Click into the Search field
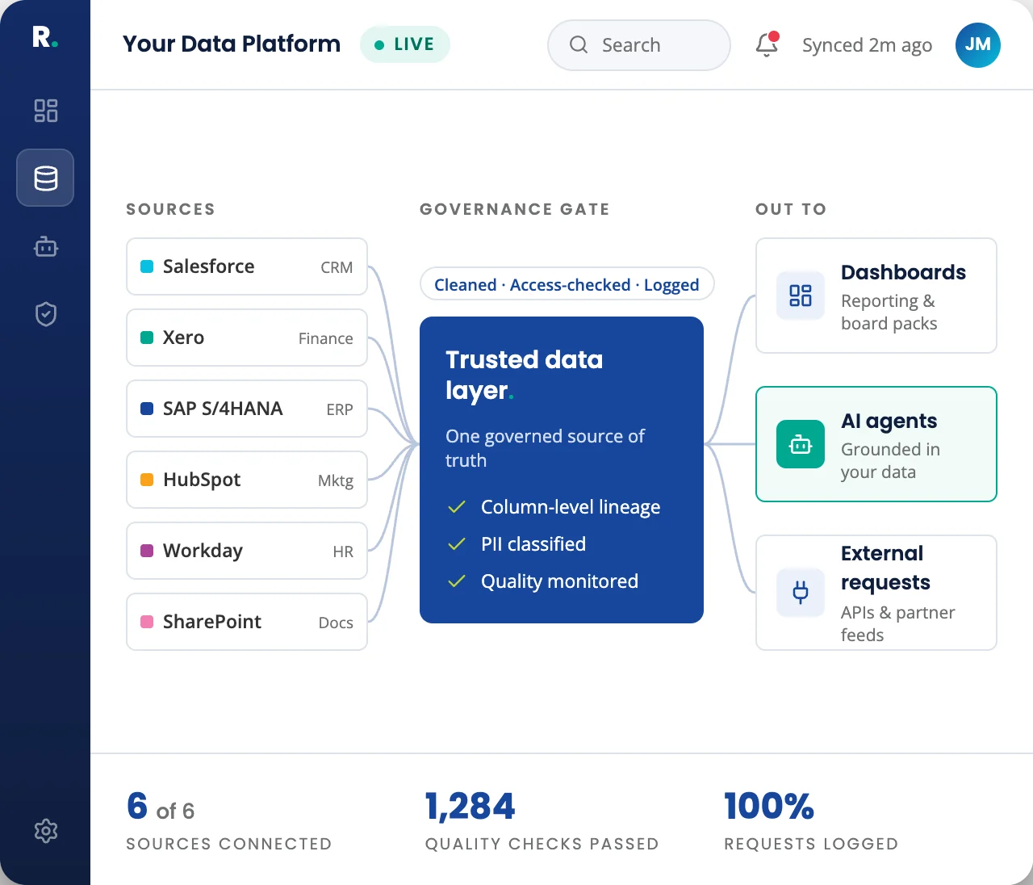This screenshot has width=1033, height=885. point(639,45)
